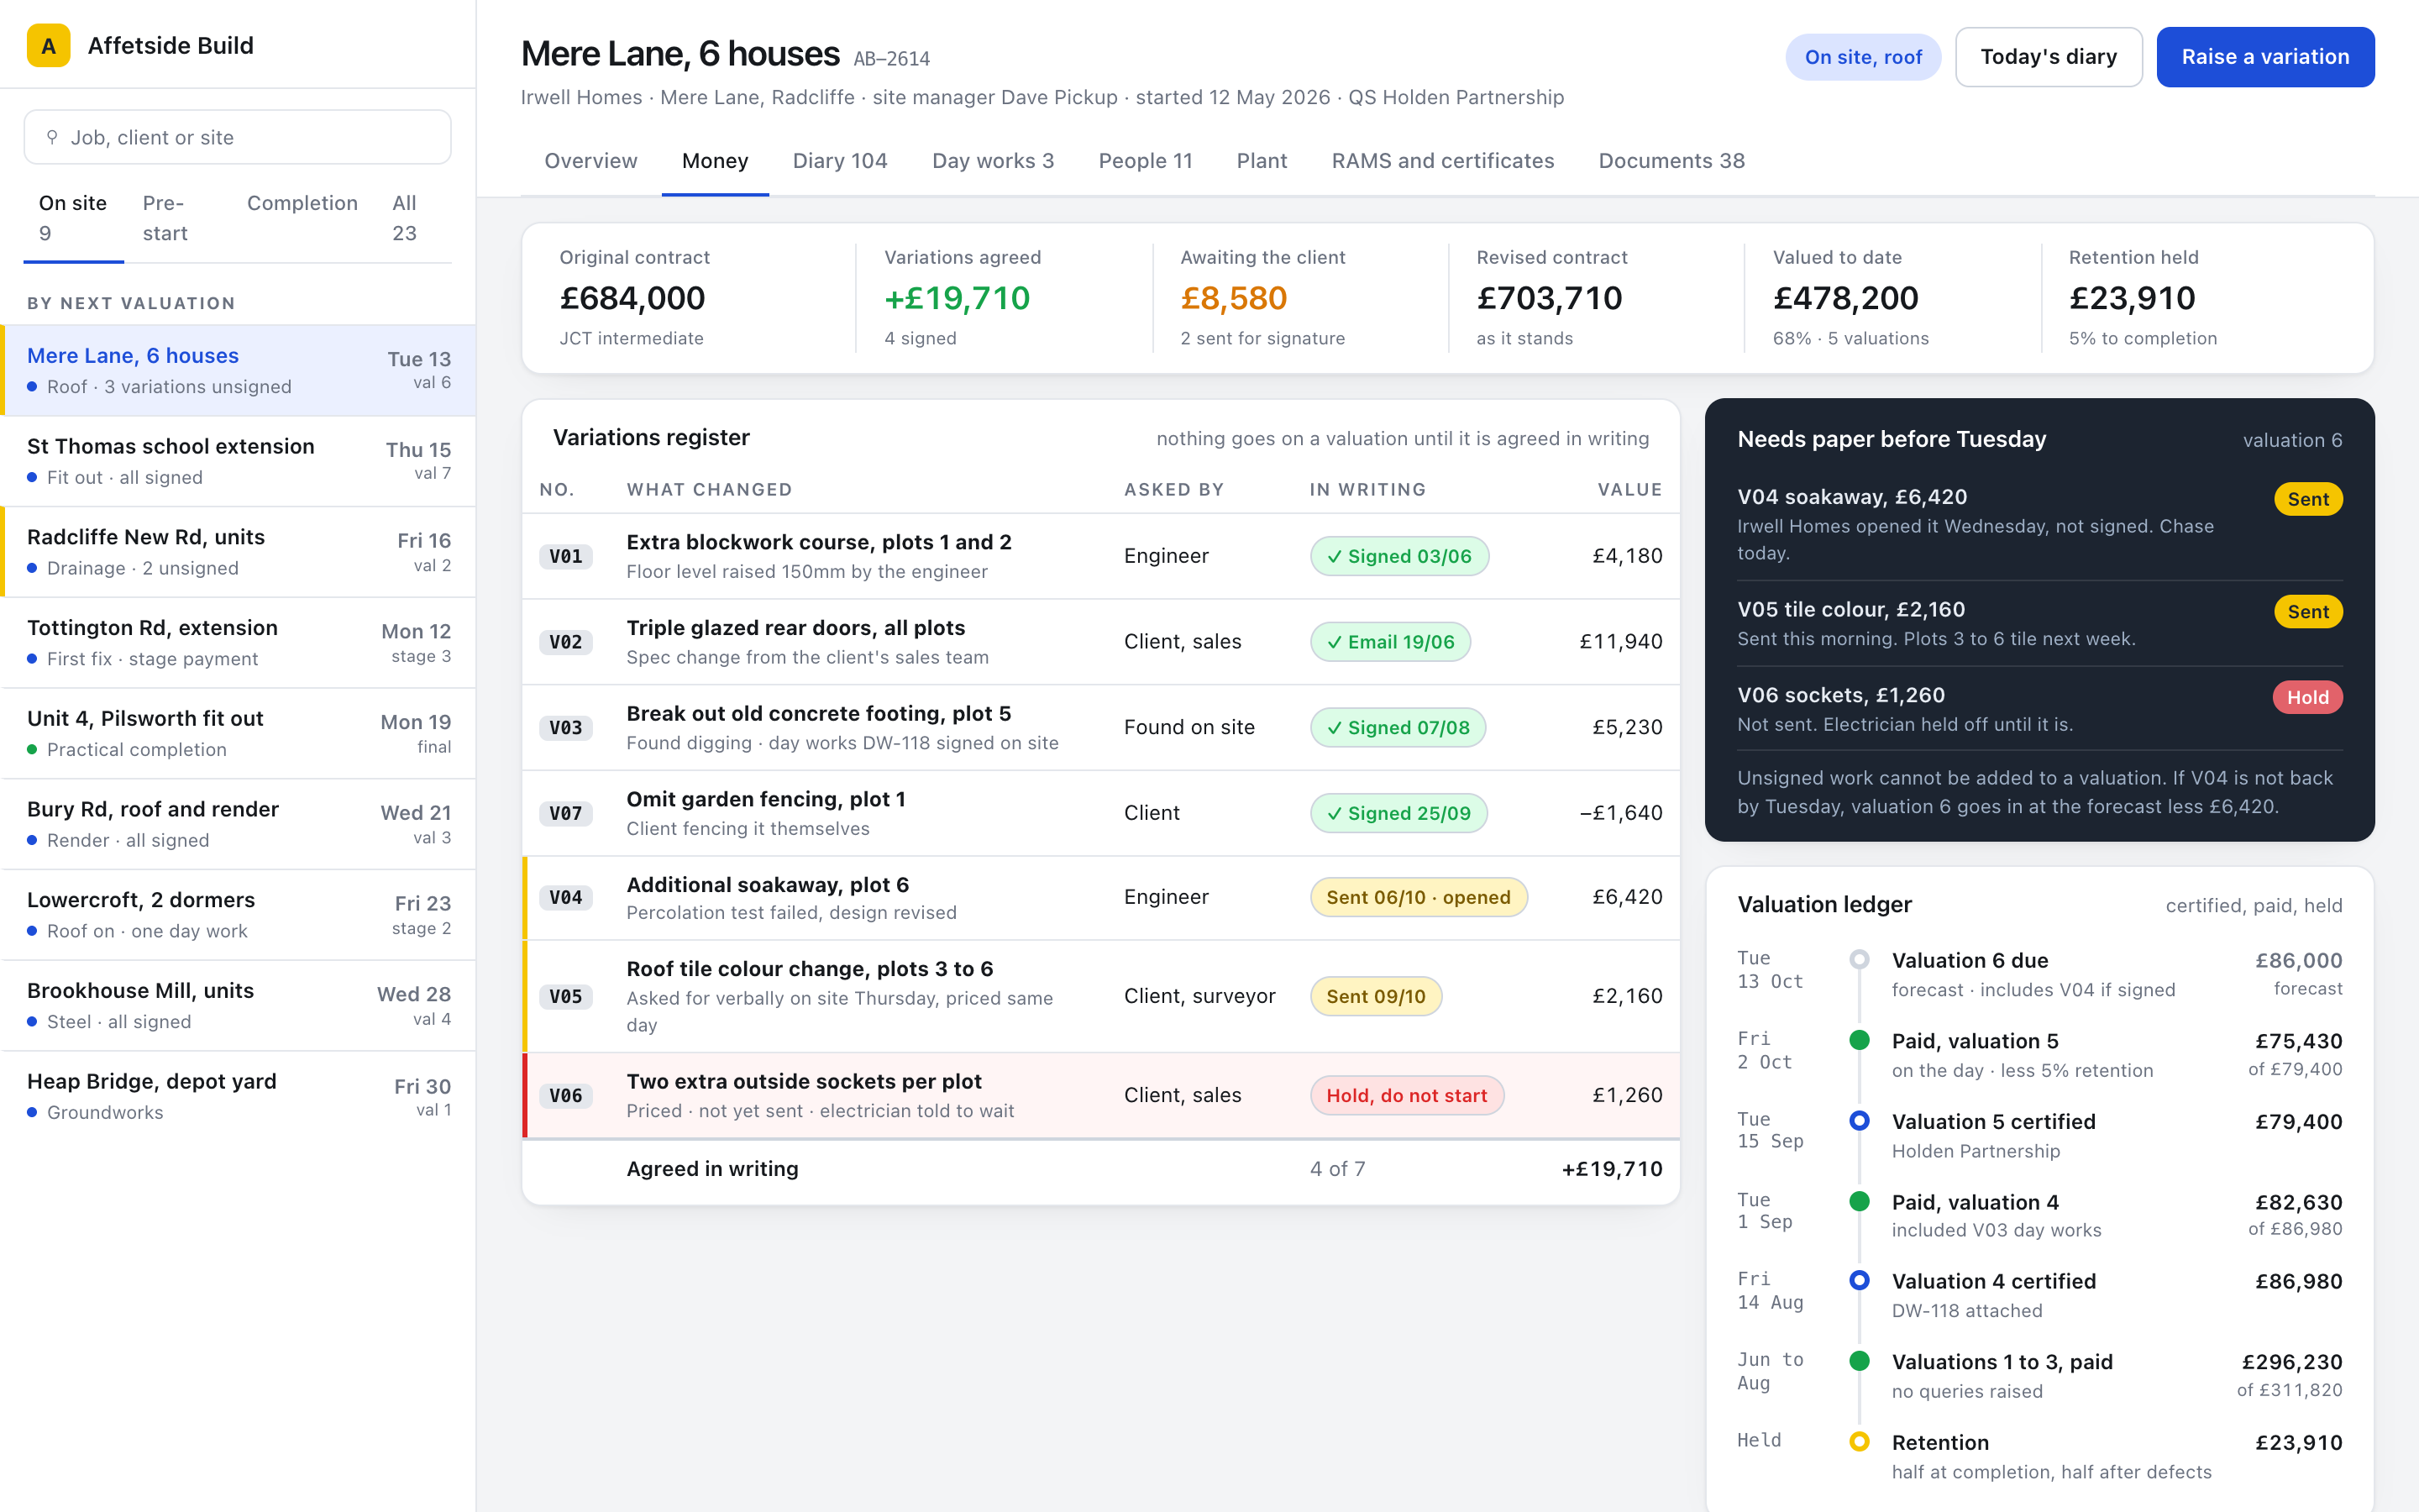Select Lowercroft, 2 dormers job
This screenshot has width=2419, height=1512.
click(238, 914)
